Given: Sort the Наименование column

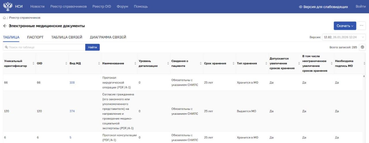Looking at the screenshot, I should pos(135,63).
